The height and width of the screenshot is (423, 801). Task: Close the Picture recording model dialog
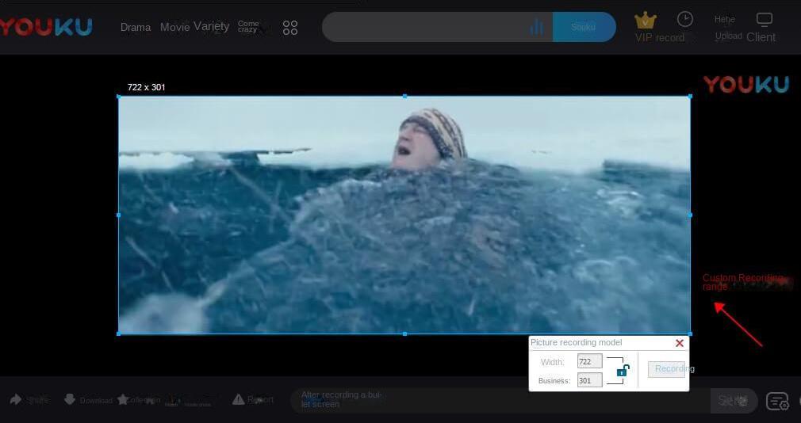coord(680,344)
